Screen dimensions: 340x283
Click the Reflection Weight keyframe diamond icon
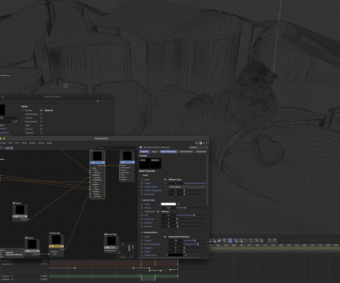coord(142,208)
